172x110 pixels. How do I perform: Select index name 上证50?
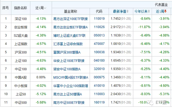pyautogui.click(x=21, y=94)
